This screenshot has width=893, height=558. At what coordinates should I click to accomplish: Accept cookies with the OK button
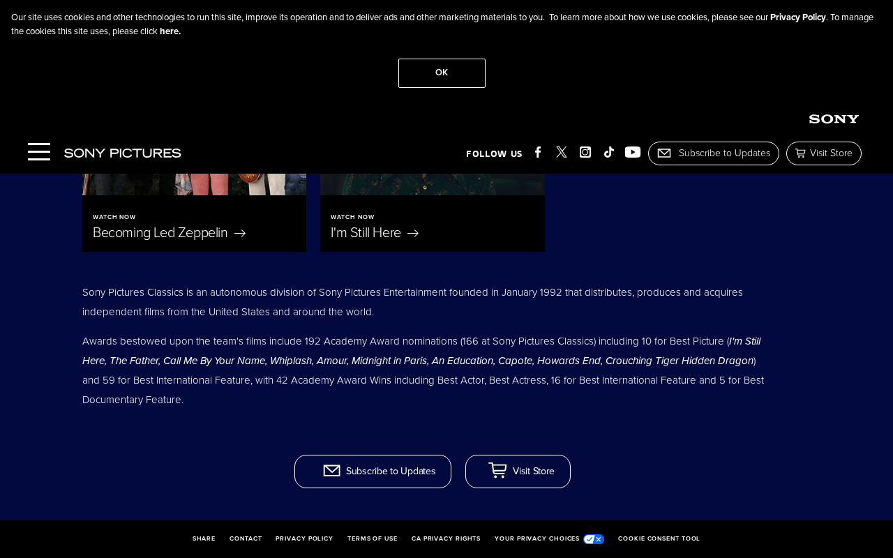click(442, 73)
